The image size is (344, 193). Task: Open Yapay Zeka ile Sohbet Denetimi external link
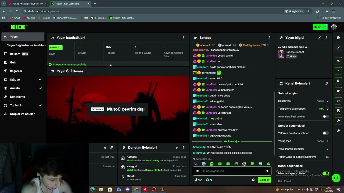[327, 157]
